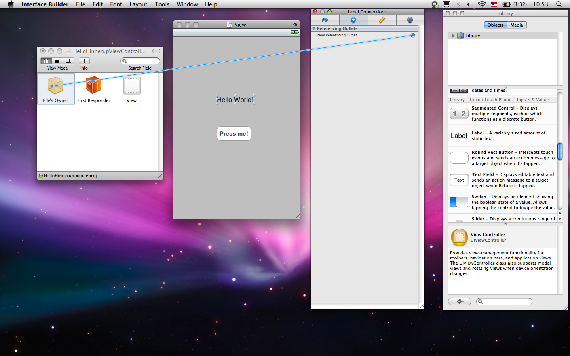The width and height of the screenshot is (570, 356).
Task: Click the HelloHinnerup.xcodeproj status text
Action: pos(70,176)
